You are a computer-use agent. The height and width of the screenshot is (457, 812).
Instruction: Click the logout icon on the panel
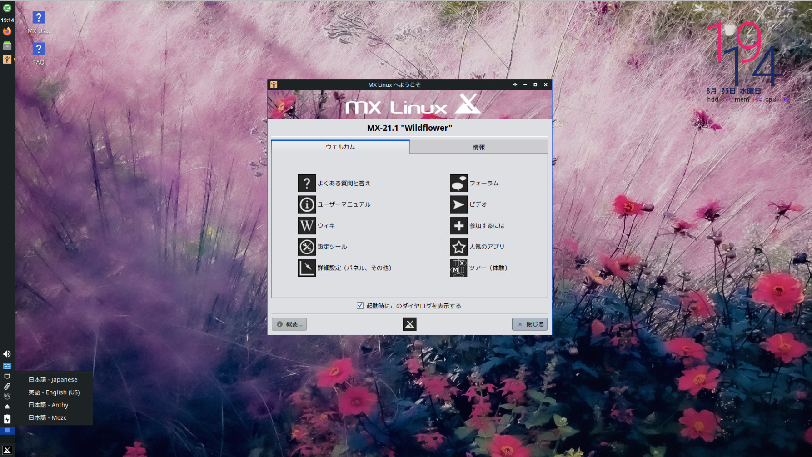[x=7, y=8]
